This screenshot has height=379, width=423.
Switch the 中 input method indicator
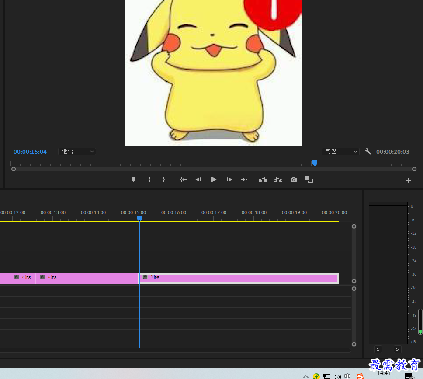coord(347,376)
